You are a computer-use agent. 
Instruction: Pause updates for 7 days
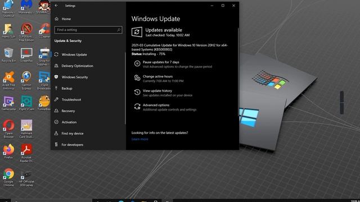pos(173,64)
